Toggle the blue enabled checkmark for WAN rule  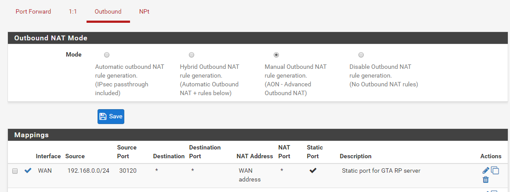tap(28, 171)
